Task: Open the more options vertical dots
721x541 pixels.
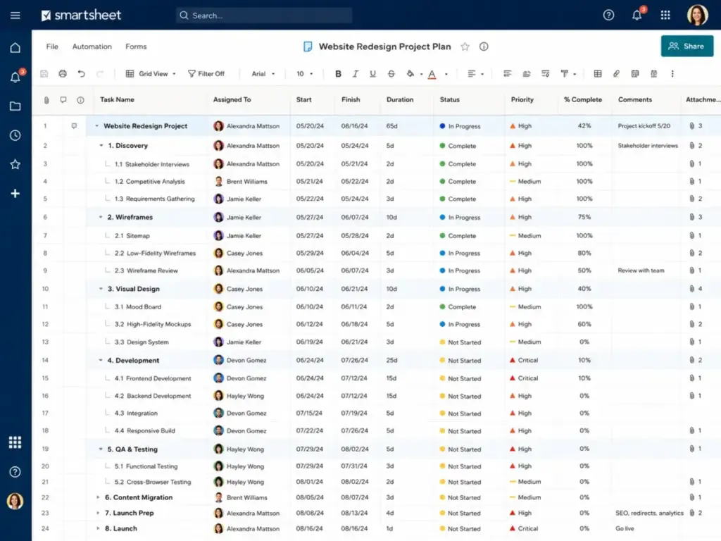Action: click(x=672, y=73)
